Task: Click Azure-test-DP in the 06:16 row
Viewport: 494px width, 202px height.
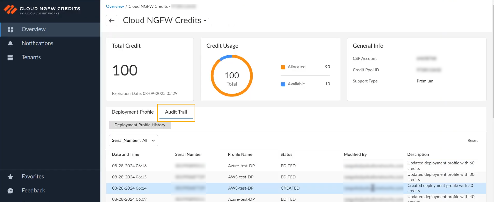Action: click(241, 166)
